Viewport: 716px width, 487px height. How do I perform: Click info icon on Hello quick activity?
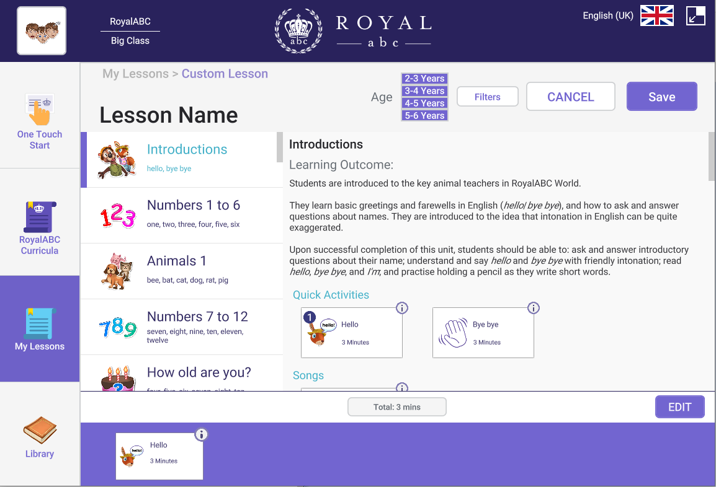tap(402, 308)
